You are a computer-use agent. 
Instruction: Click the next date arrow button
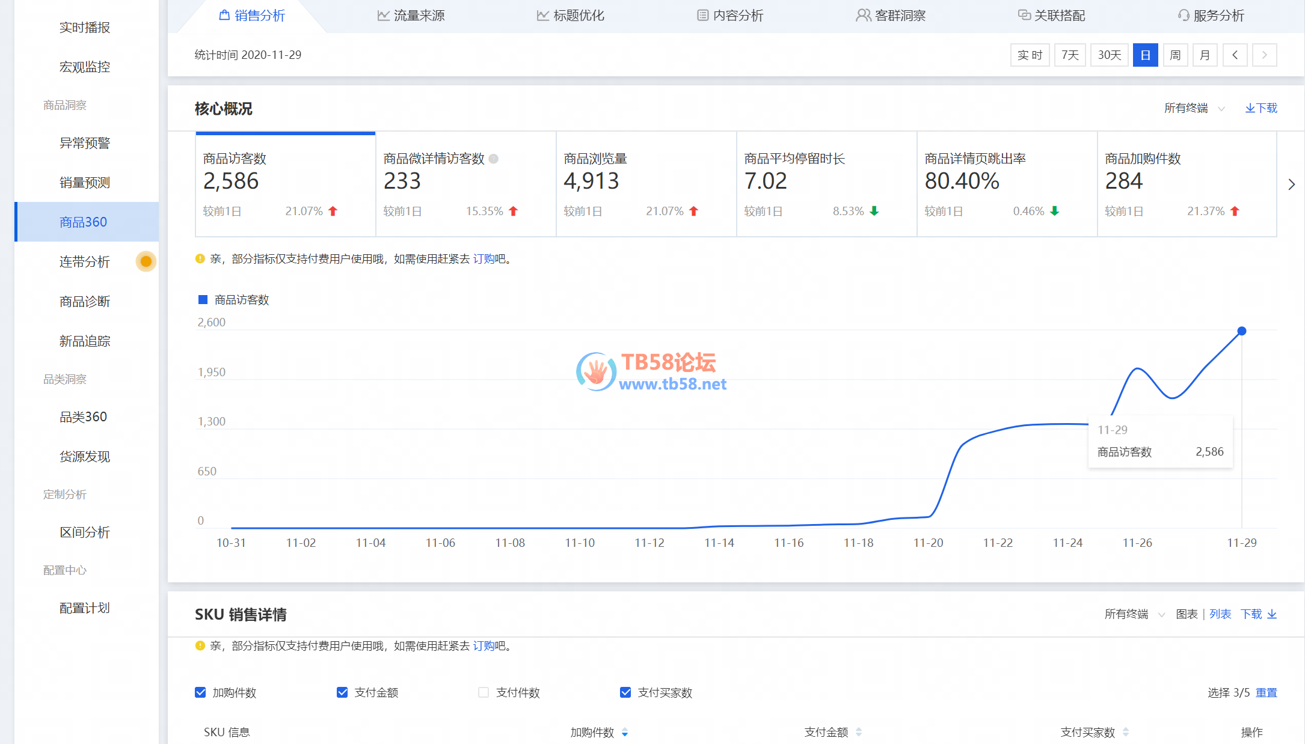1264,55
